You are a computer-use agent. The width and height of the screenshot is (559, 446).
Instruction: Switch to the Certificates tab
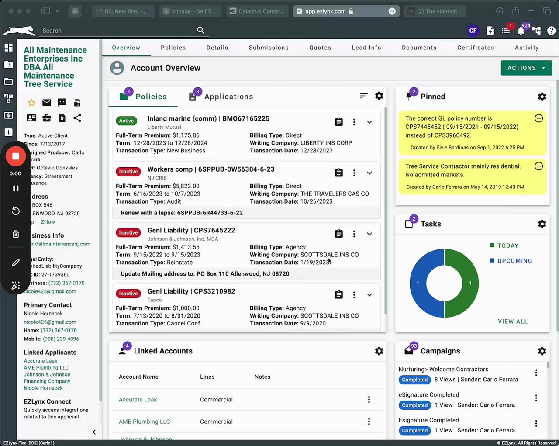[x=476, y=48]
